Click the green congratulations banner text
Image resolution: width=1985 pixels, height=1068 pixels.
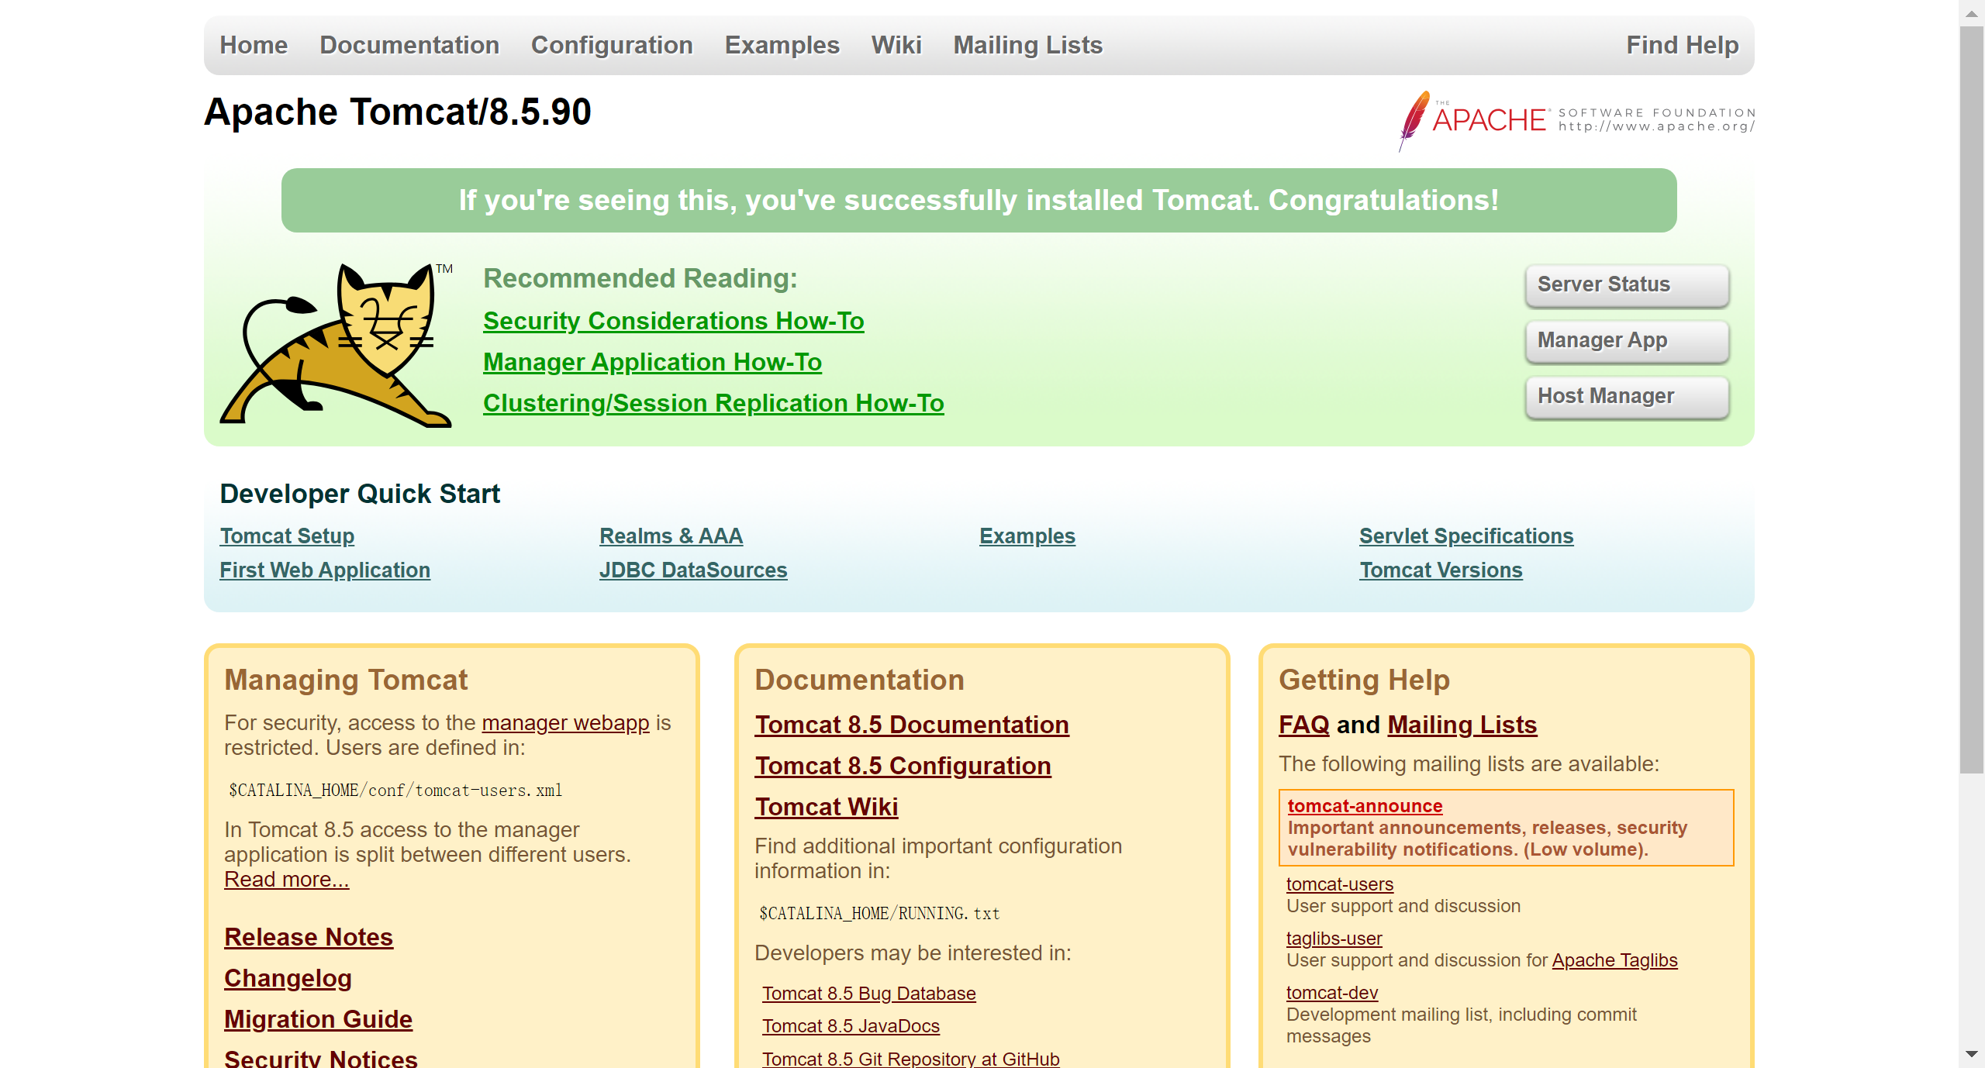click(x=979, y=200)
